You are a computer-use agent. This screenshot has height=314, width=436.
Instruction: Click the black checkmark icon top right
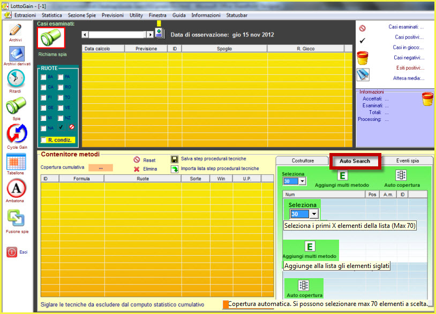[x=362, y=41]
